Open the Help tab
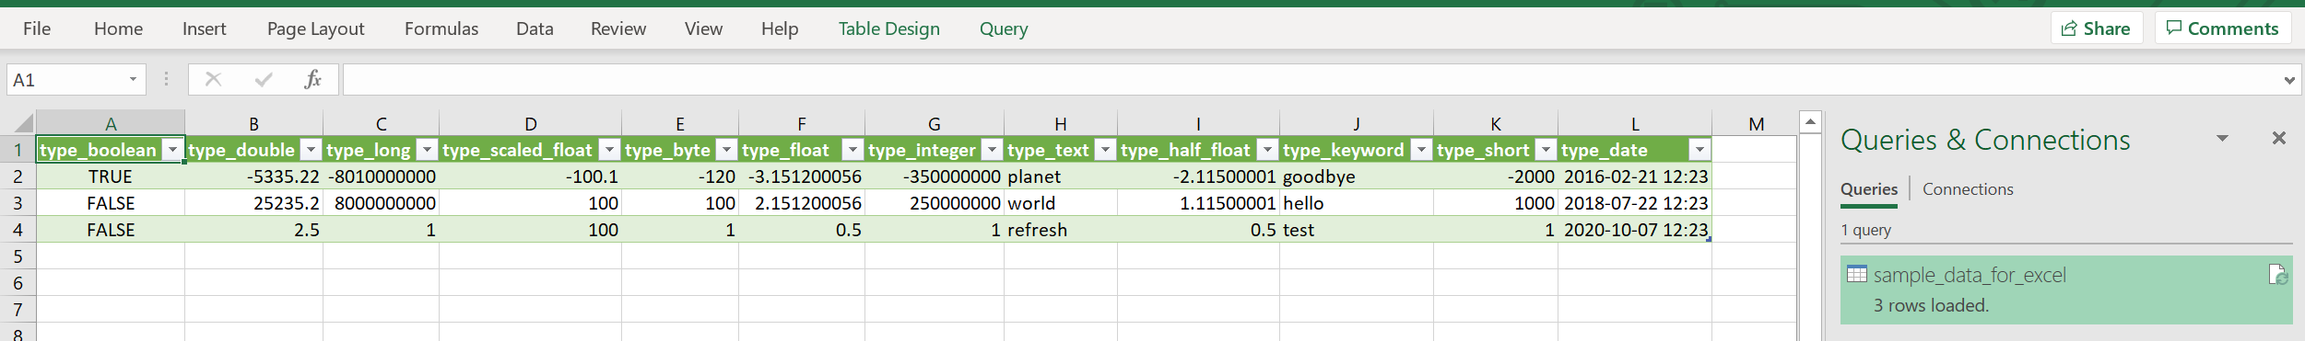The image size is (2305, 341). pos(779,28)
